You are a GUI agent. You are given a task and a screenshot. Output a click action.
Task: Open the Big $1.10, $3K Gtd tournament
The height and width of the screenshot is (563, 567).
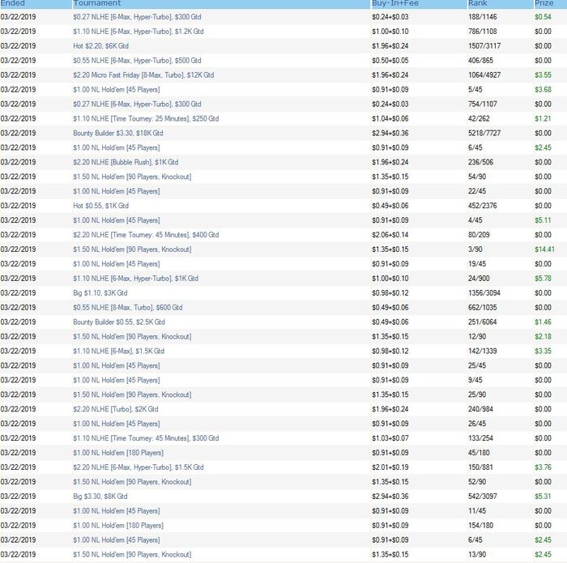tap(100, 293)
